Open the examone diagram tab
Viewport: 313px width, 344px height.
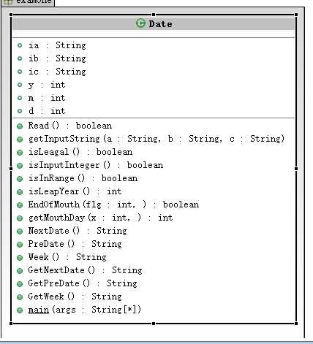28,2
